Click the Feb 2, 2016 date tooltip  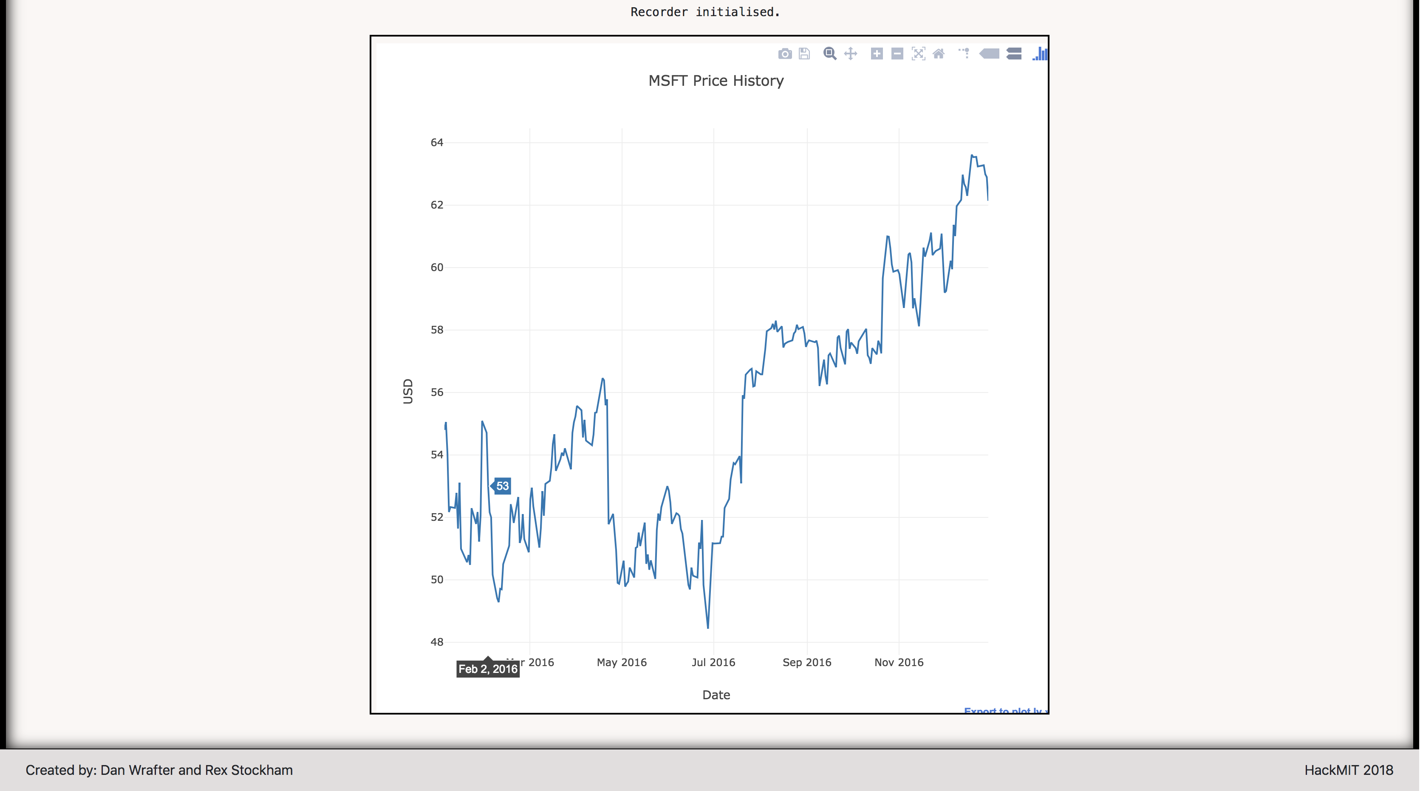point(488,669)
